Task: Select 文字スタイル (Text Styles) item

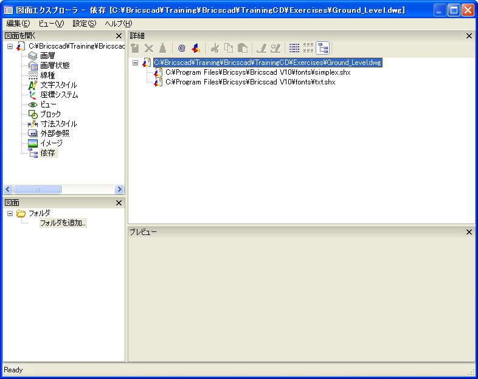Action: 58,85
